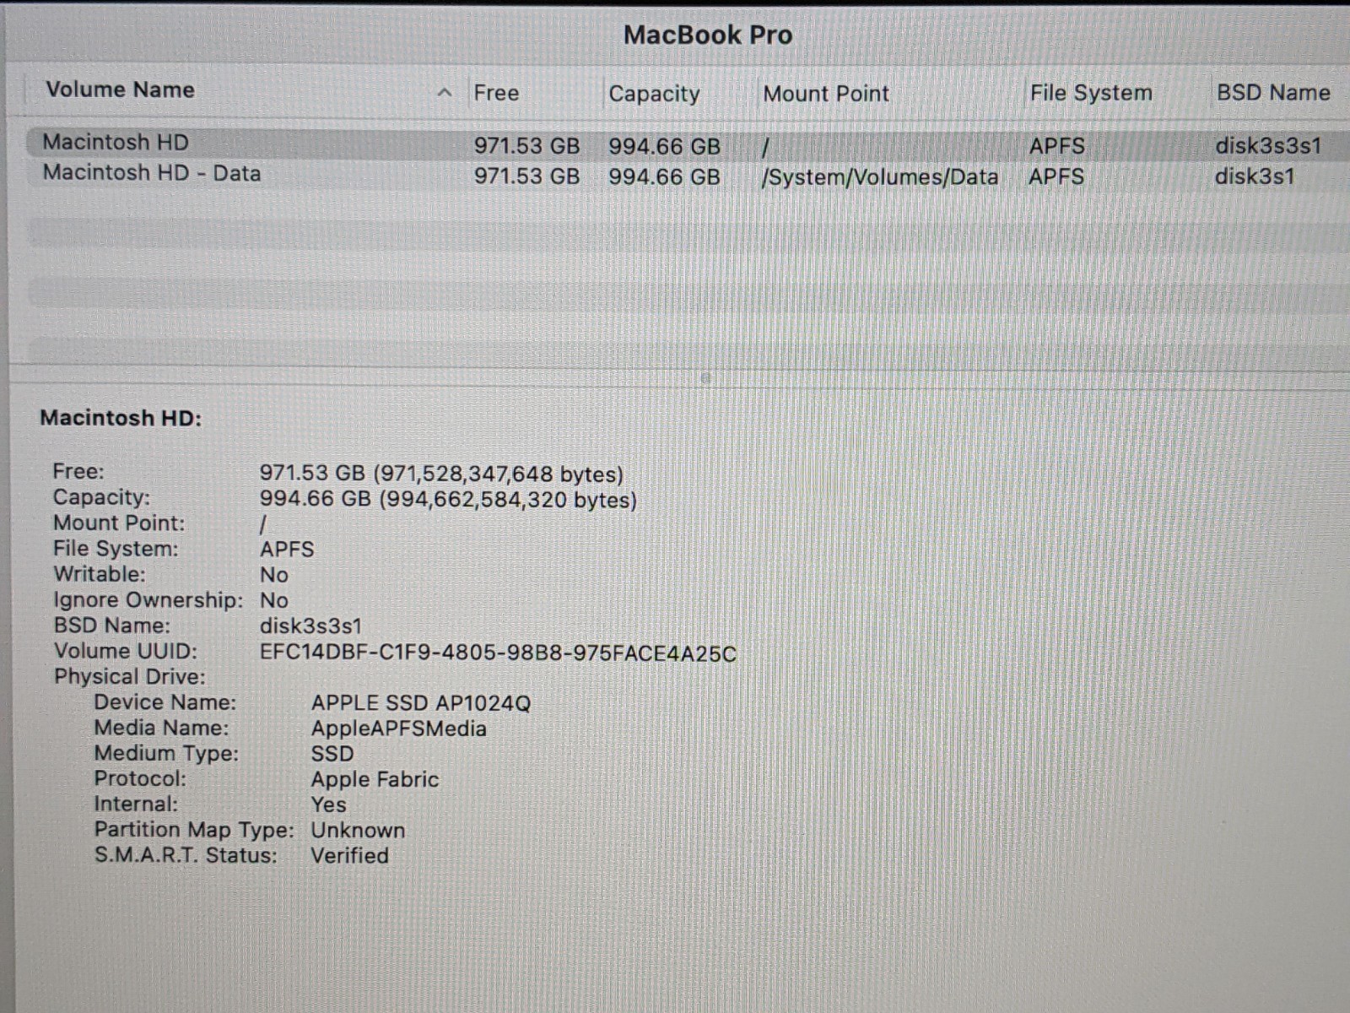Sort by the Volume Name column
This screenshot has height=1013, width=1350.
coord(120,89)
